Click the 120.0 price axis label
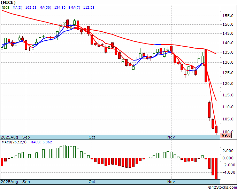 [228, 84]
